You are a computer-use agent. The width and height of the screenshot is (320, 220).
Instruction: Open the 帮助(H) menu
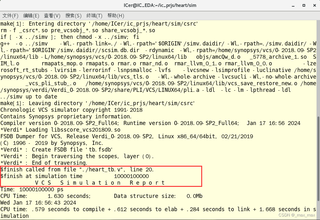116,16
